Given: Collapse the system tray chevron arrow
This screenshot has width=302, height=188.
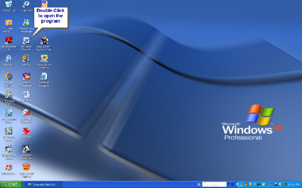Looking at the screenshot, I should click(238, 184).
